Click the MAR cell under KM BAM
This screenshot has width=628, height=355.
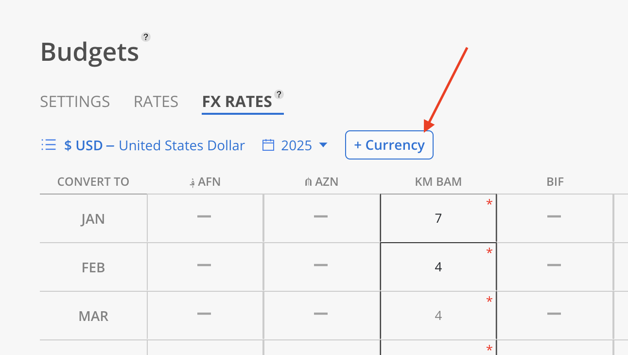point(438,316)
